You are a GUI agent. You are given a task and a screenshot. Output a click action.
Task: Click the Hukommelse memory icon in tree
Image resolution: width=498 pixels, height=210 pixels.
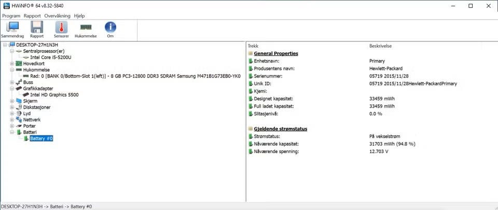point(19,70)
